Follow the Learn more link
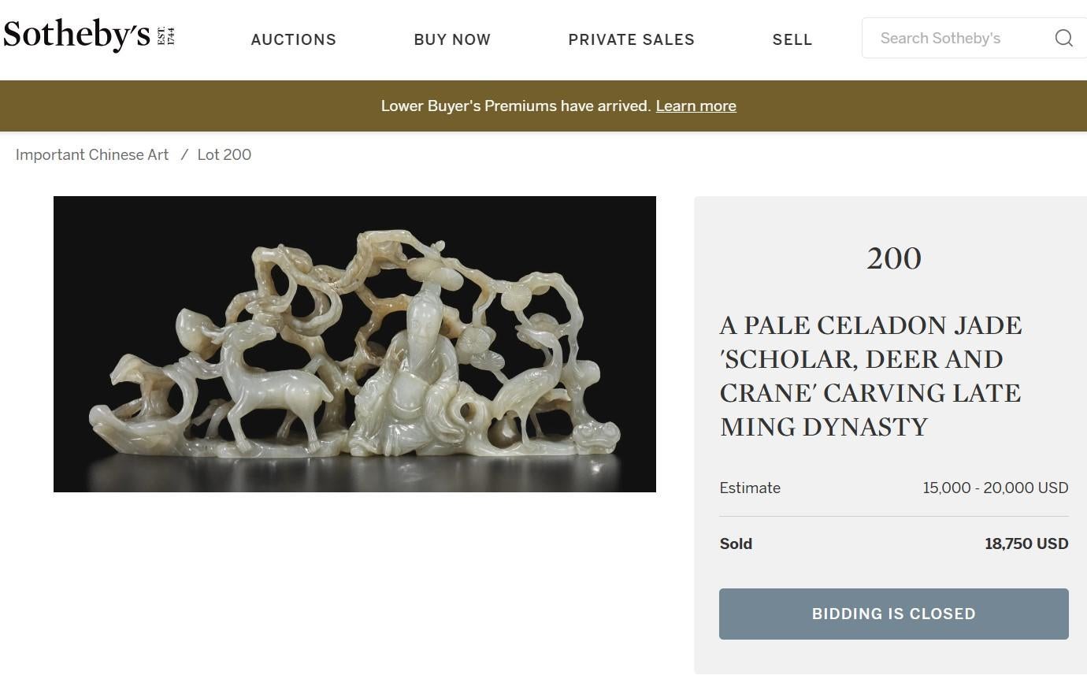1087x679 pixels. point(696,106)
